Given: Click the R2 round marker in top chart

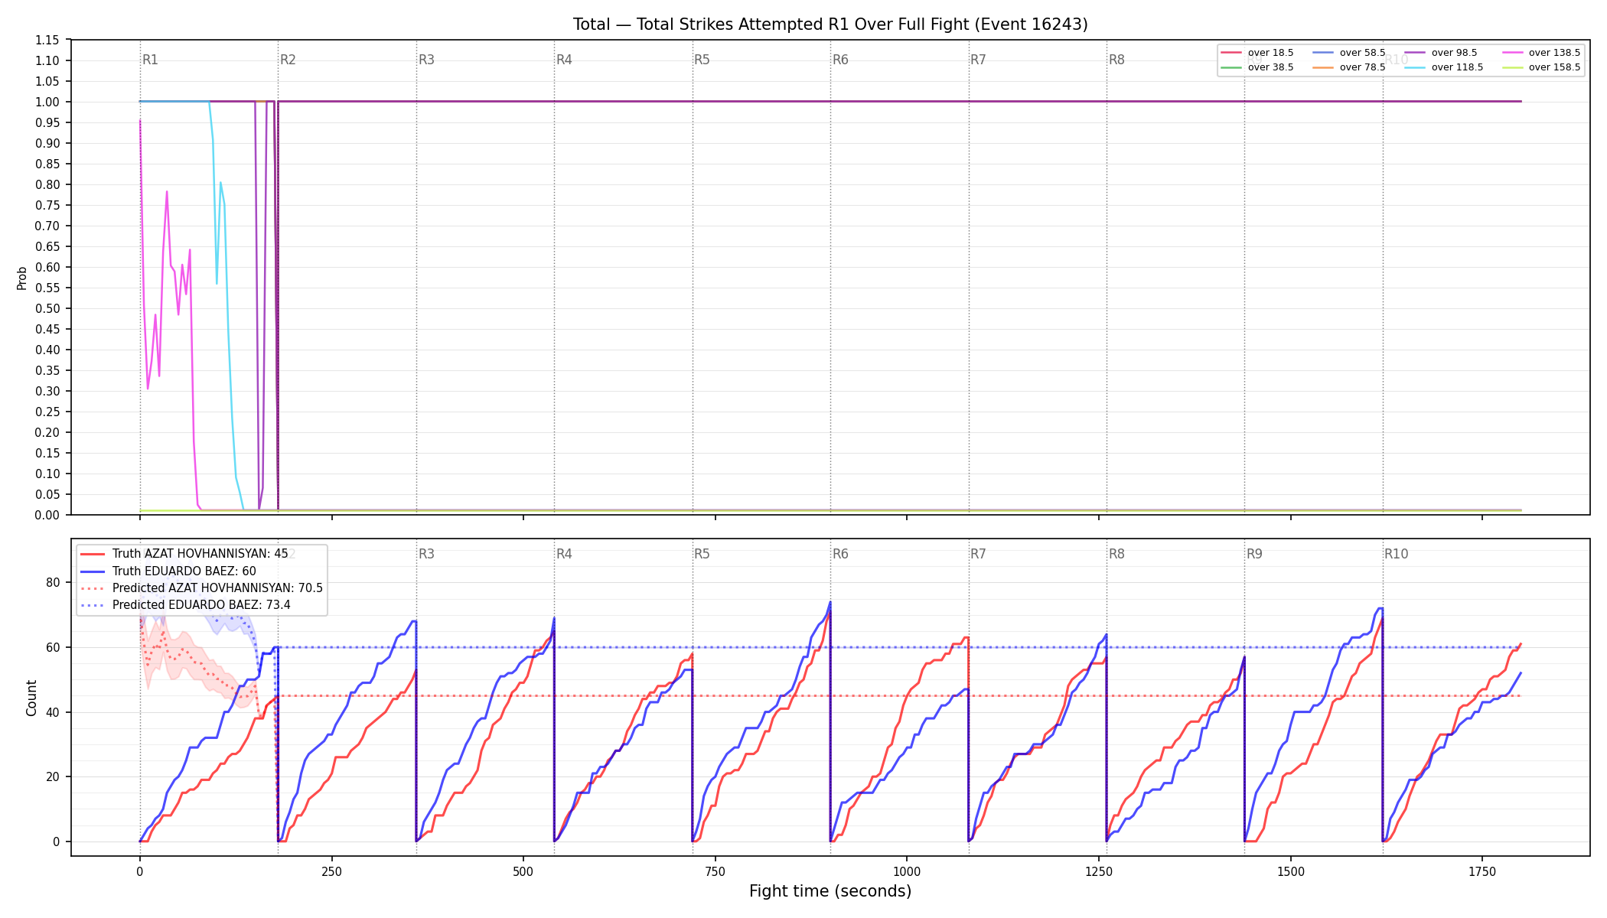Looking at the screenshot, I should tap(288, 60).
